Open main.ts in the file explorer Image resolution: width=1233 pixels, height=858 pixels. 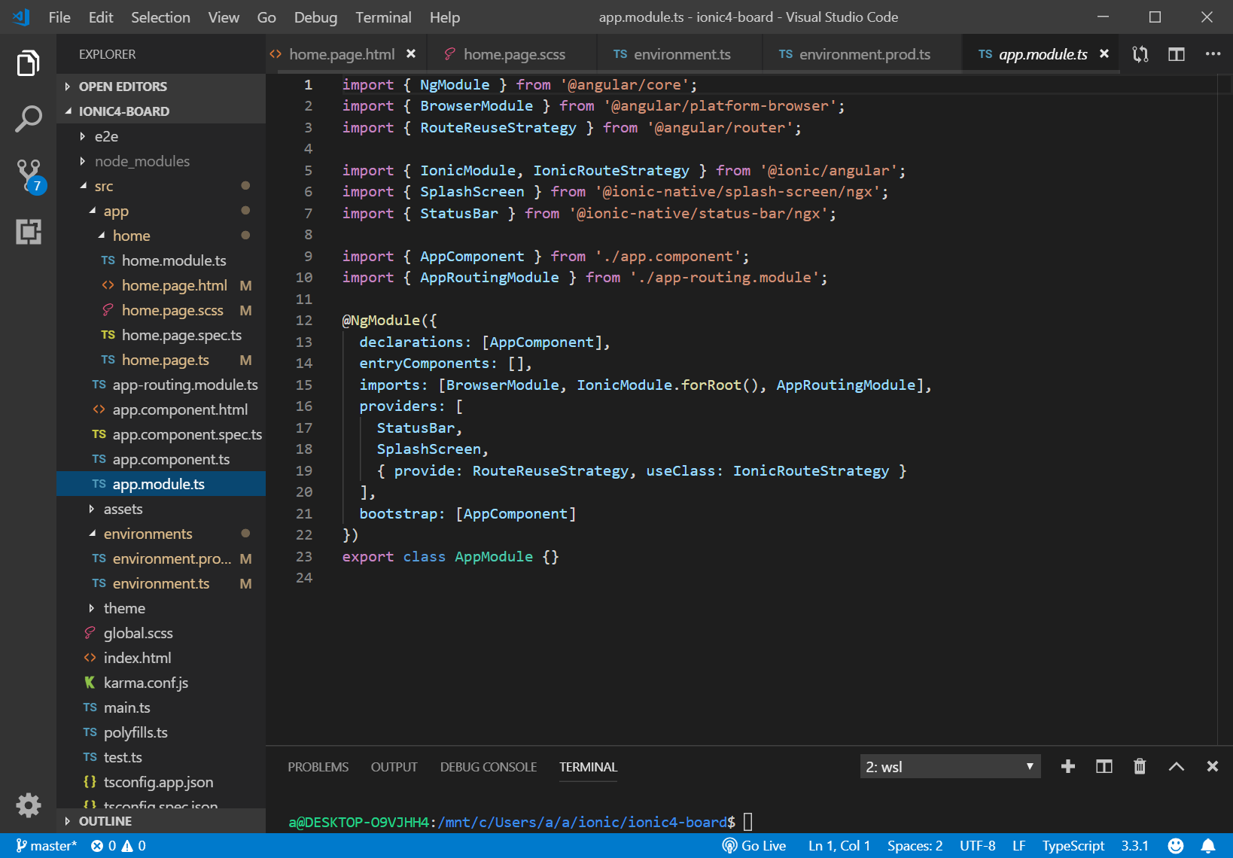[x=126, y=707]
